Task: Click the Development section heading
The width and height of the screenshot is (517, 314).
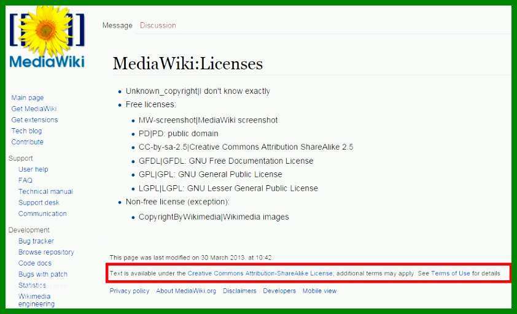Action: (x=29, y=230)
